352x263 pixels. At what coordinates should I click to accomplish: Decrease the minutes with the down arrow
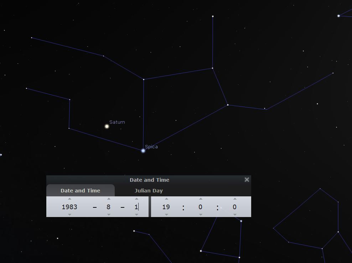pyautogui.click(x=201, y=215)
